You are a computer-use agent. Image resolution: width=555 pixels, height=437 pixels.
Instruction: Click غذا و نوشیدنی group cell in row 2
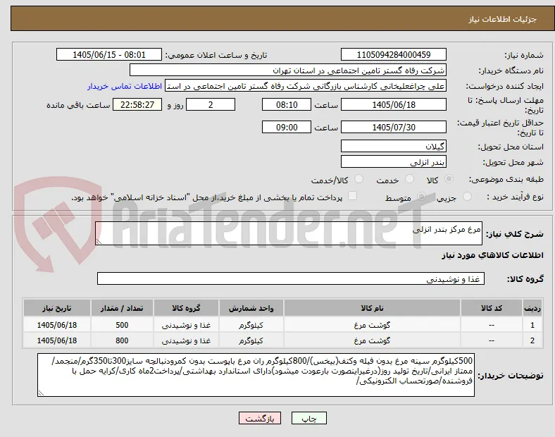click(186, 340)
